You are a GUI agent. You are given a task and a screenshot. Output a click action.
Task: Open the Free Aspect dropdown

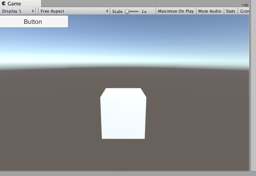[x=74, y=11]
